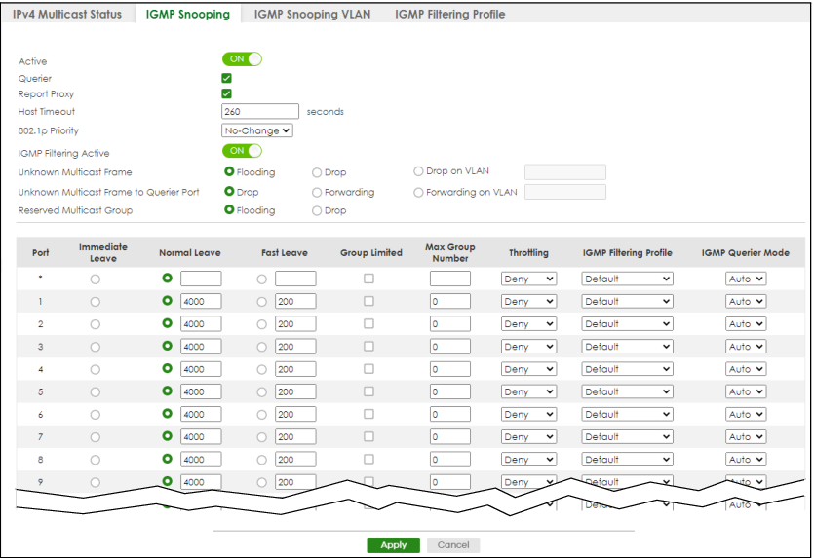
Task: Click the Host Timeout input field
Action: (260, 112)
